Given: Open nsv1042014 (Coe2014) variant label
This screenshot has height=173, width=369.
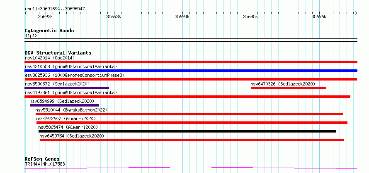Looking at the screenshot, I should 50,58.
